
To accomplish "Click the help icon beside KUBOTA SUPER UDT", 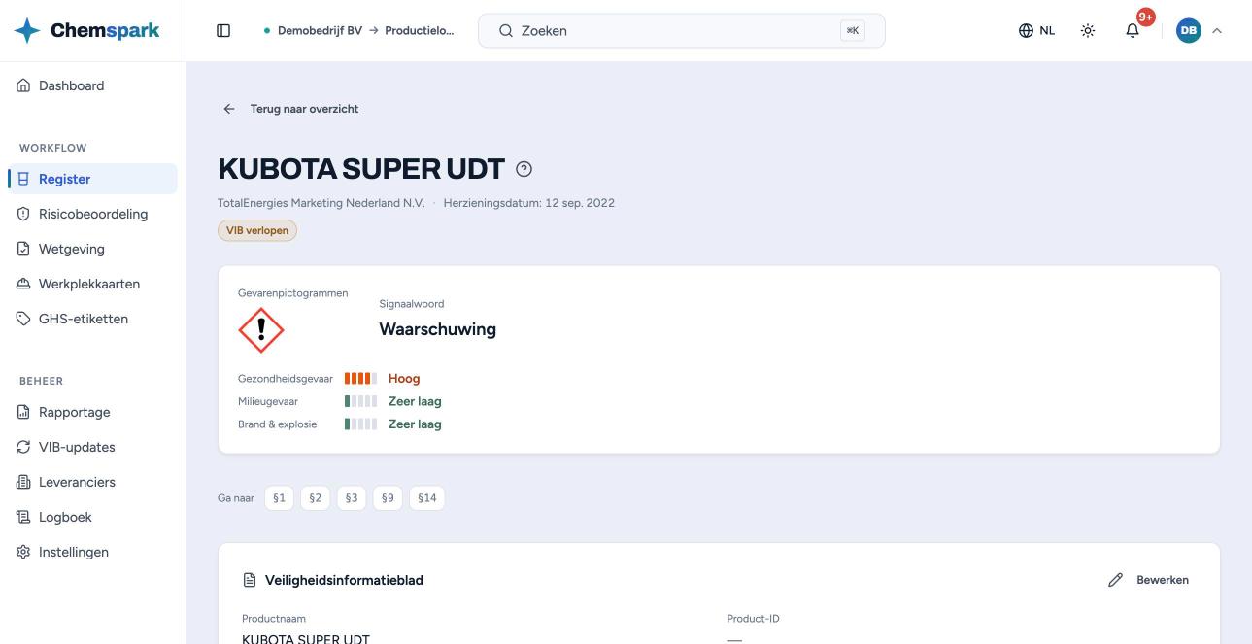I will click(x=524, y=169).
